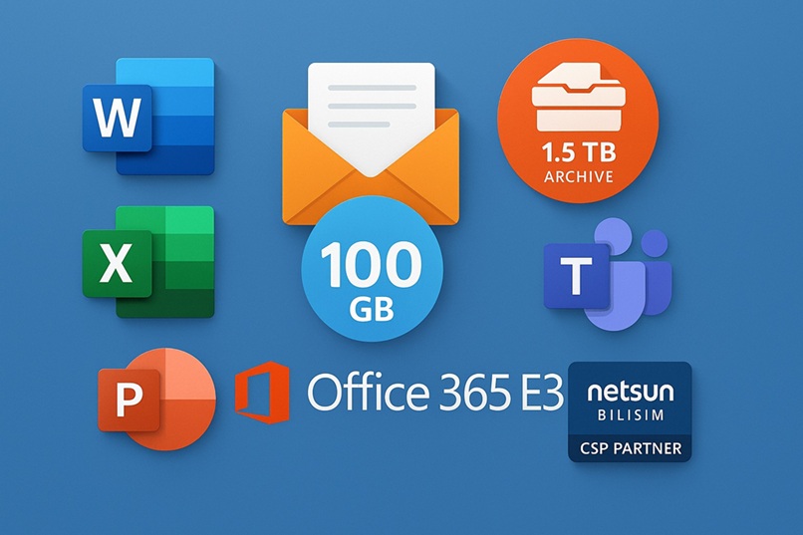This screenshot has width=803, height=535.
Task: Click the red Office logo
Action: (x=261, y=393)
